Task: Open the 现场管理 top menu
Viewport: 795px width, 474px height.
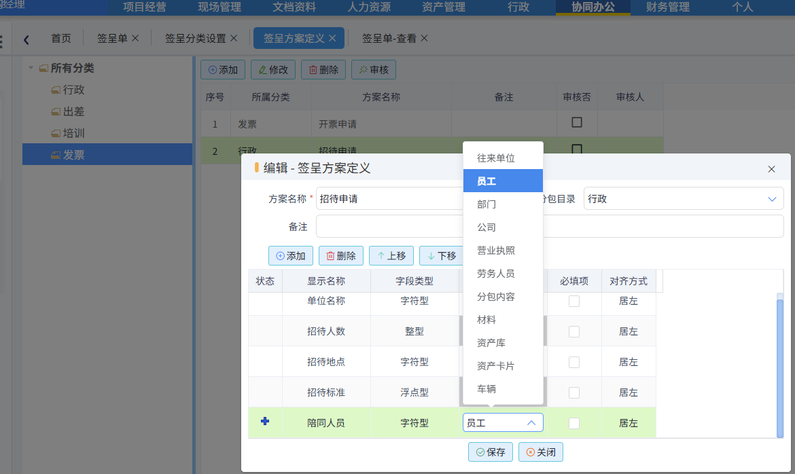Action: coord(219,7)
